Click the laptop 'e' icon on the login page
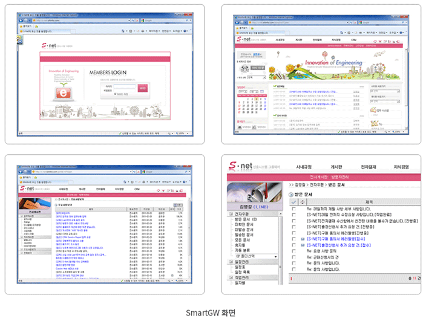 click(64, 92)
